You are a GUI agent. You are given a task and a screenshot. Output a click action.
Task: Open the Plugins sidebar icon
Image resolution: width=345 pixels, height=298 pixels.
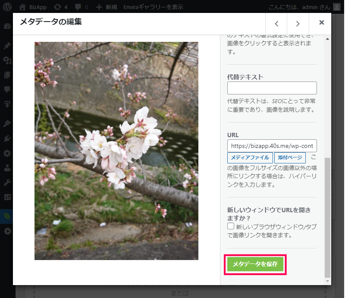7,139
